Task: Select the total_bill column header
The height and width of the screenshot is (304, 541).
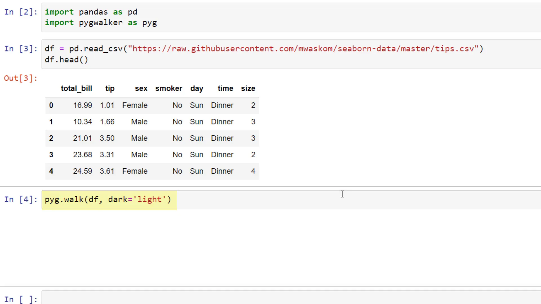Action: 76,88
